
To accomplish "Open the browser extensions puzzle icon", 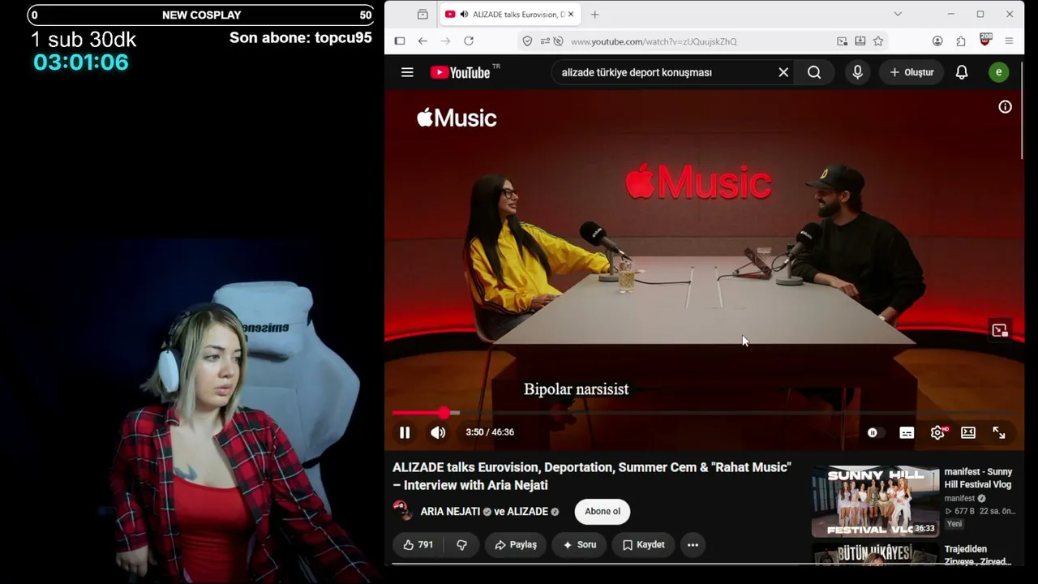I will [x=961, y=41].
